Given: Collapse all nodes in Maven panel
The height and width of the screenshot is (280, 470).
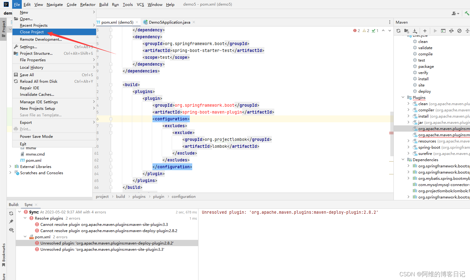Looking at the screenshot, I should tap(468, 31).
